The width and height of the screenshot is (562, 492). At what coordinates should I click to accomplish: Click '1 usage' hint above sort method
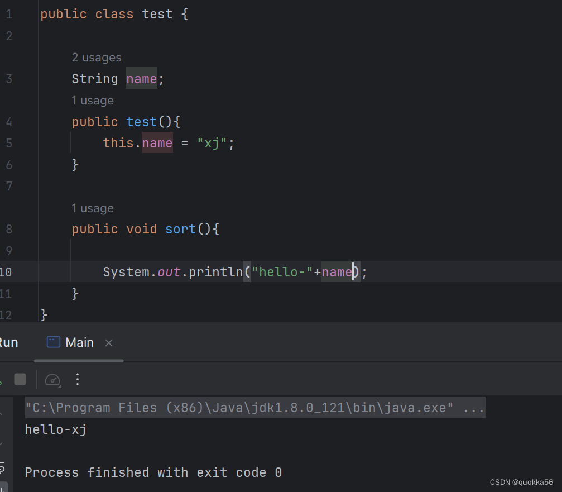[x=93, y=208]
